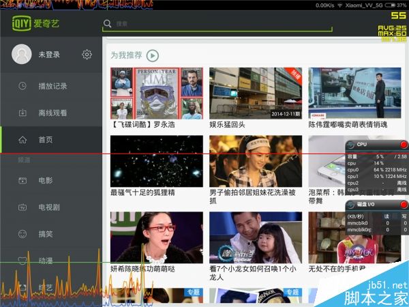Open 陈伟霆嘟嘴卖萌 video thumbnail
Viewport: 409px width, 307px height.
pos(354,93)
